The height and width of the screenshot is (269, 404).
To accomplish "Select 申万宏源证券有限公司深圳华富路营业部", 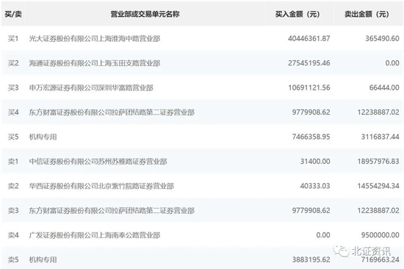I will (x=91, y=87).
